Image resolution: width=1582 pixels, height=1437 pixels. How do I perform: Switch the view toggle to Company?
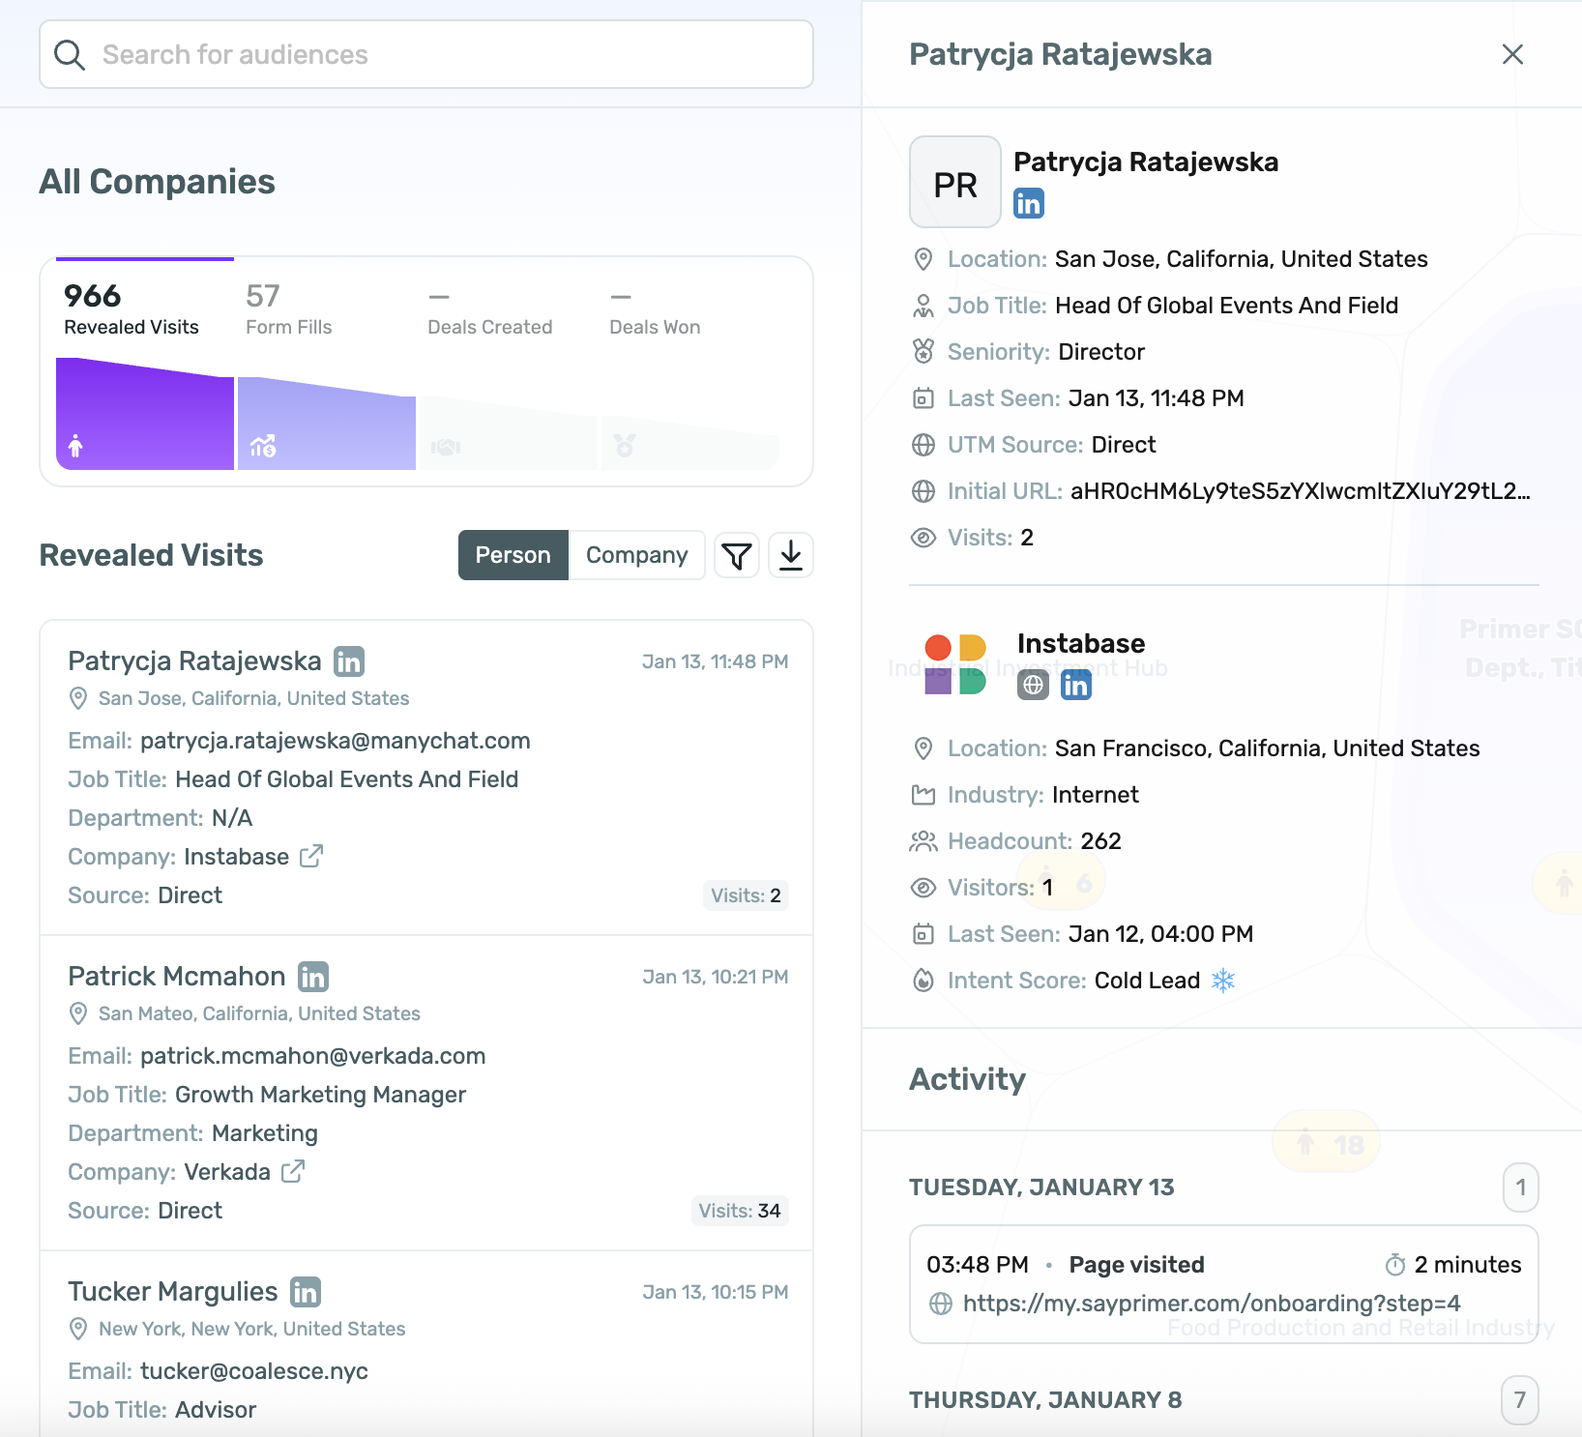tap(636, 555)
